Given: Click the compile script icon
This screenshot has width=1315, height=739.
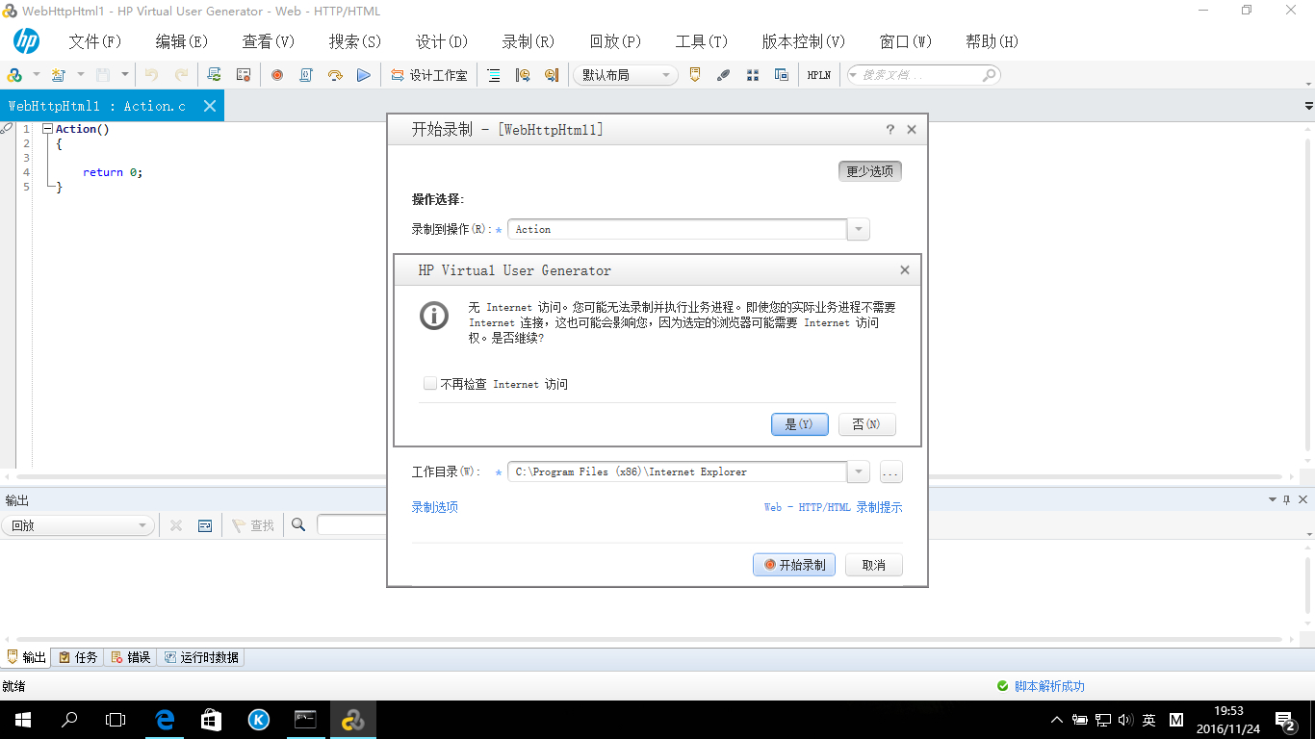Looking at the screenshot, I should (x=306, y=75).
